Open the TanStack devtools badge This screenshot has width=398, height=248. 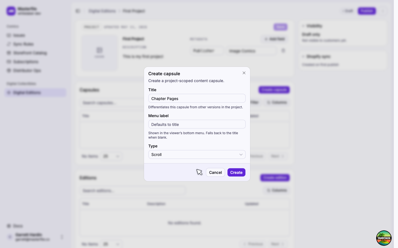(384, 238)
